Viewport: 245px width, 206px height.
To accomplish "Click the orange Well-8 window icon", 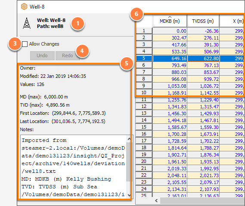I will (24, 6).
